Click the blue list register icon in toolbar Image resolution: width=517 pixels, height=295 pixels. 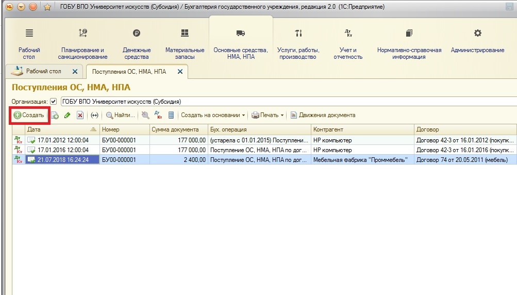point(171,116)
